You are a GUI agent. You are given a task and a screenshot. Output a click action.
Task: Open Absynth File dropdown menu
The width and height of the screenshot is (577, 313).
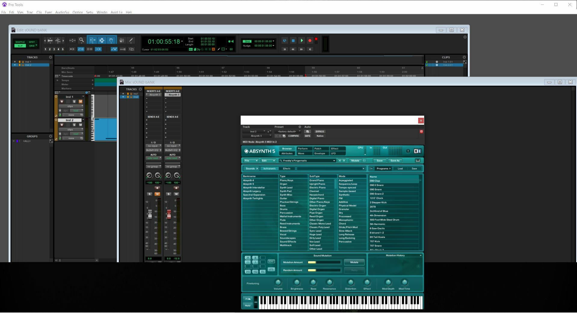[x=251, y=161]
